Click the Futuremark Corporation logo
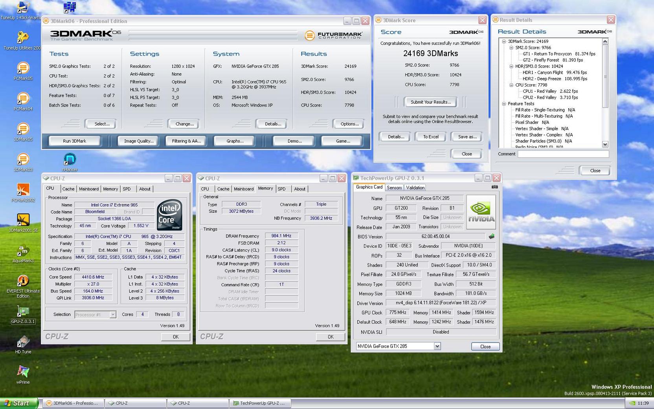This screenshot has width=654, height=409. tap(333, 35)
